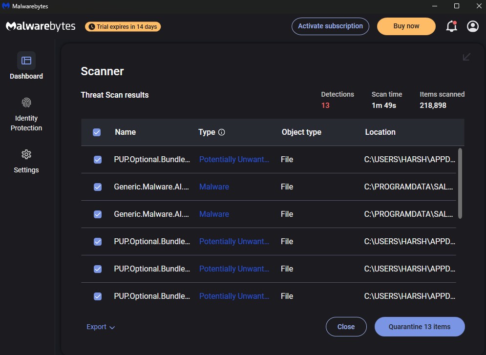Click Quarantine 13 items button
The width and height of the screenshot is (486, 355).
click(419, 327)
